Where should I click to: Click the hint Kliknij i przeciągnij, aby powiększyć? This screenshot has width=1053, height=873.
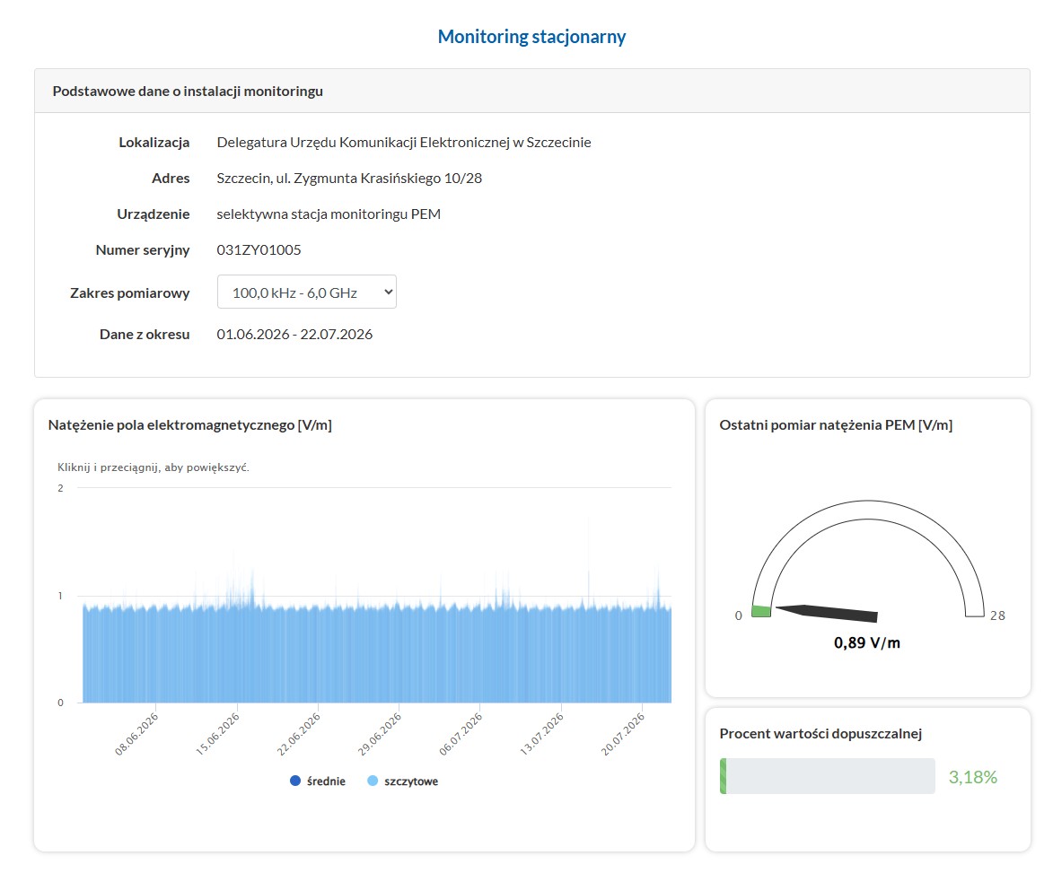click(x=154, y=467)
